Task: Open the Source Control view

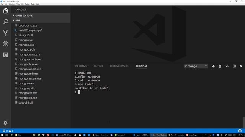Action: [5, 33]
